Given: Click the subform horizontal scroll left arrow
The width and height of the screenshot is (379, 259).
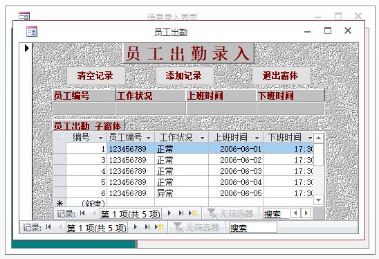Looking at the screenshot, I should click(295, 213).
